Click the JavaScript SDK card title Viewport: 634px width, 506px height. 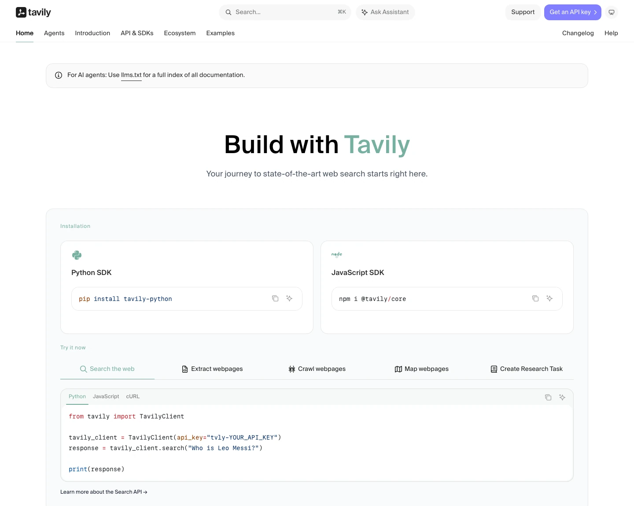pyautogui.click(x=358, y=273)
